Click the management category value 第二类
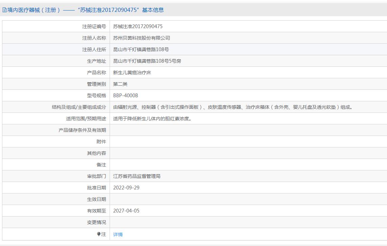This screenshot has height=246, width=387. 120,84
